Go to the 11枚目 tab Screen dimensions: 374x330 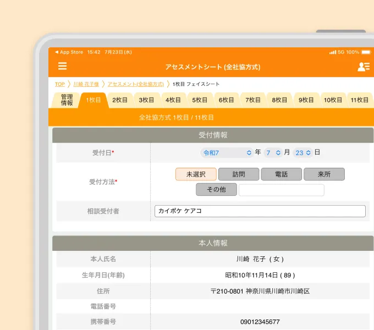359,100
